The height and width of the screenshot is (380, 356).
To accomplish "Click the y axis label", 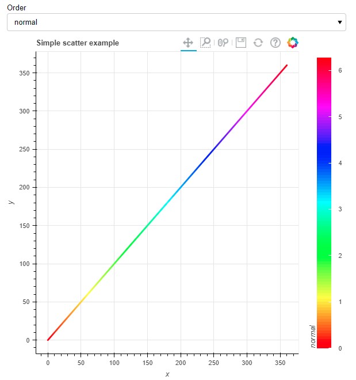I will point(11,202).
